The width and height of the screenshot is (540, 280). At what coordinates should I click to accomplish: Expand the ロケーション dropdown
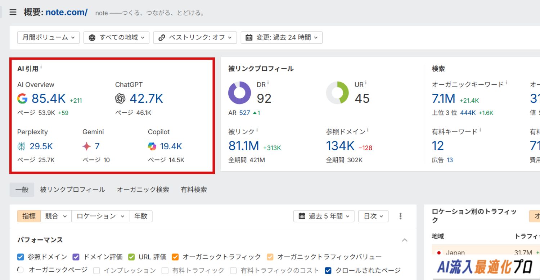100,216
